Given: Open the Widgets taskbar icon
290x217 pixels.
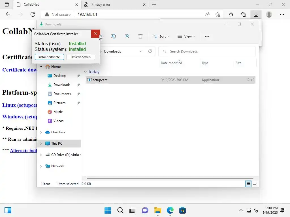Looking at the screenshot, I should (8, 210).
